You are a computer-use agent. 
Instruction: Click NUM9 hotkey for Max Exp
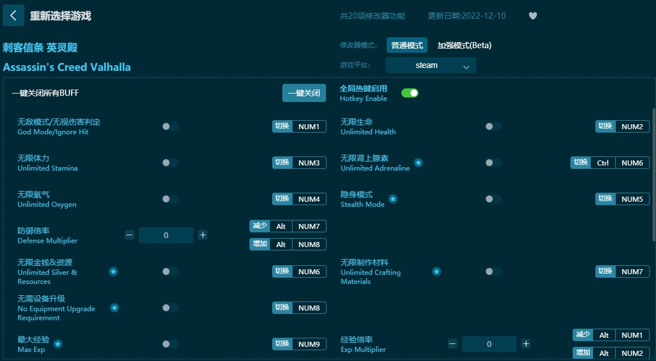point(309,344)
